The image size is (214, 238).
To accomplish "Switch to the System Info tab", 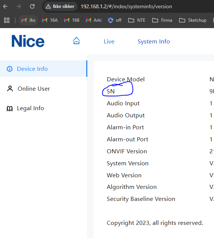I will click(154, 42).
